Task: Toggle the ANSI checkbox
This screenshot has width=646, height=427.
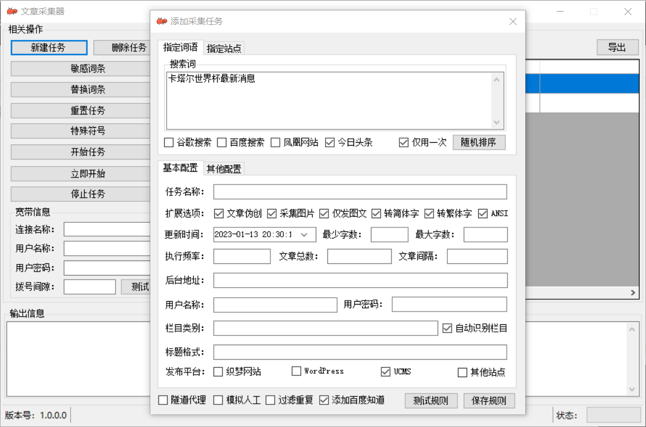Action: coord(483,213)
